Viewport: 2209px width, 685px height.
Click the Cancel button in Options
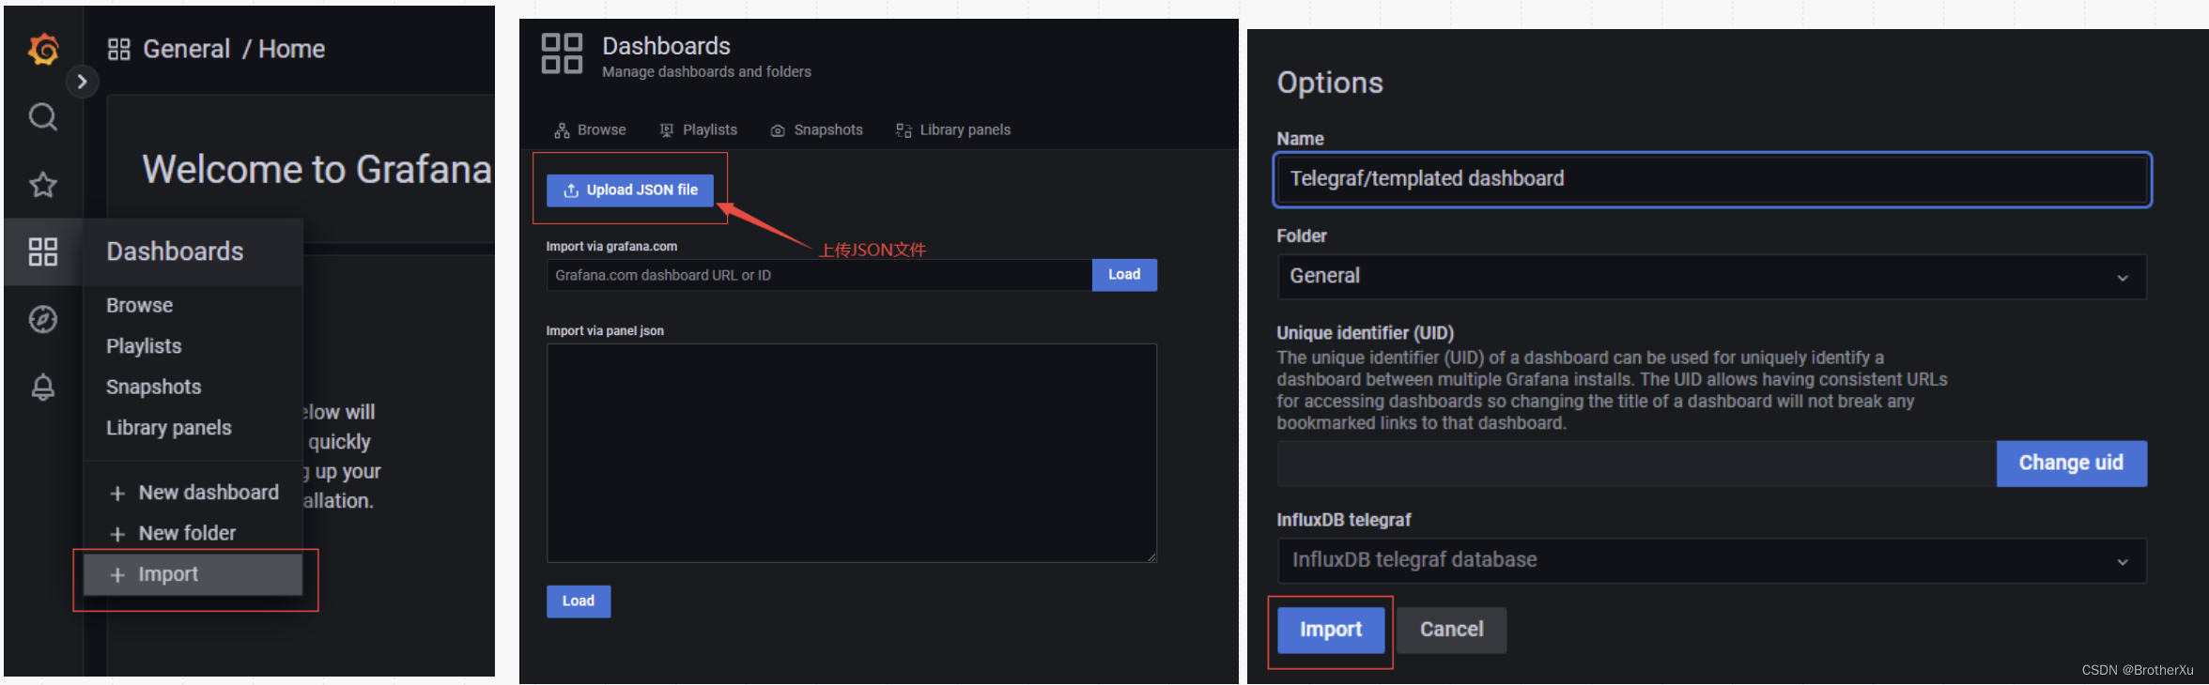[1451, 630]
